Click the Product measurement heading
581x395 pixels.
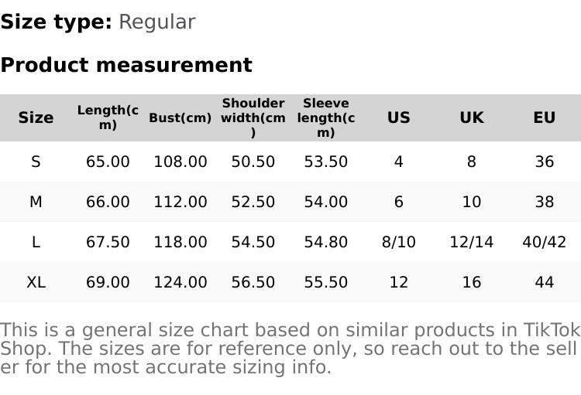(x=126, y=65)
